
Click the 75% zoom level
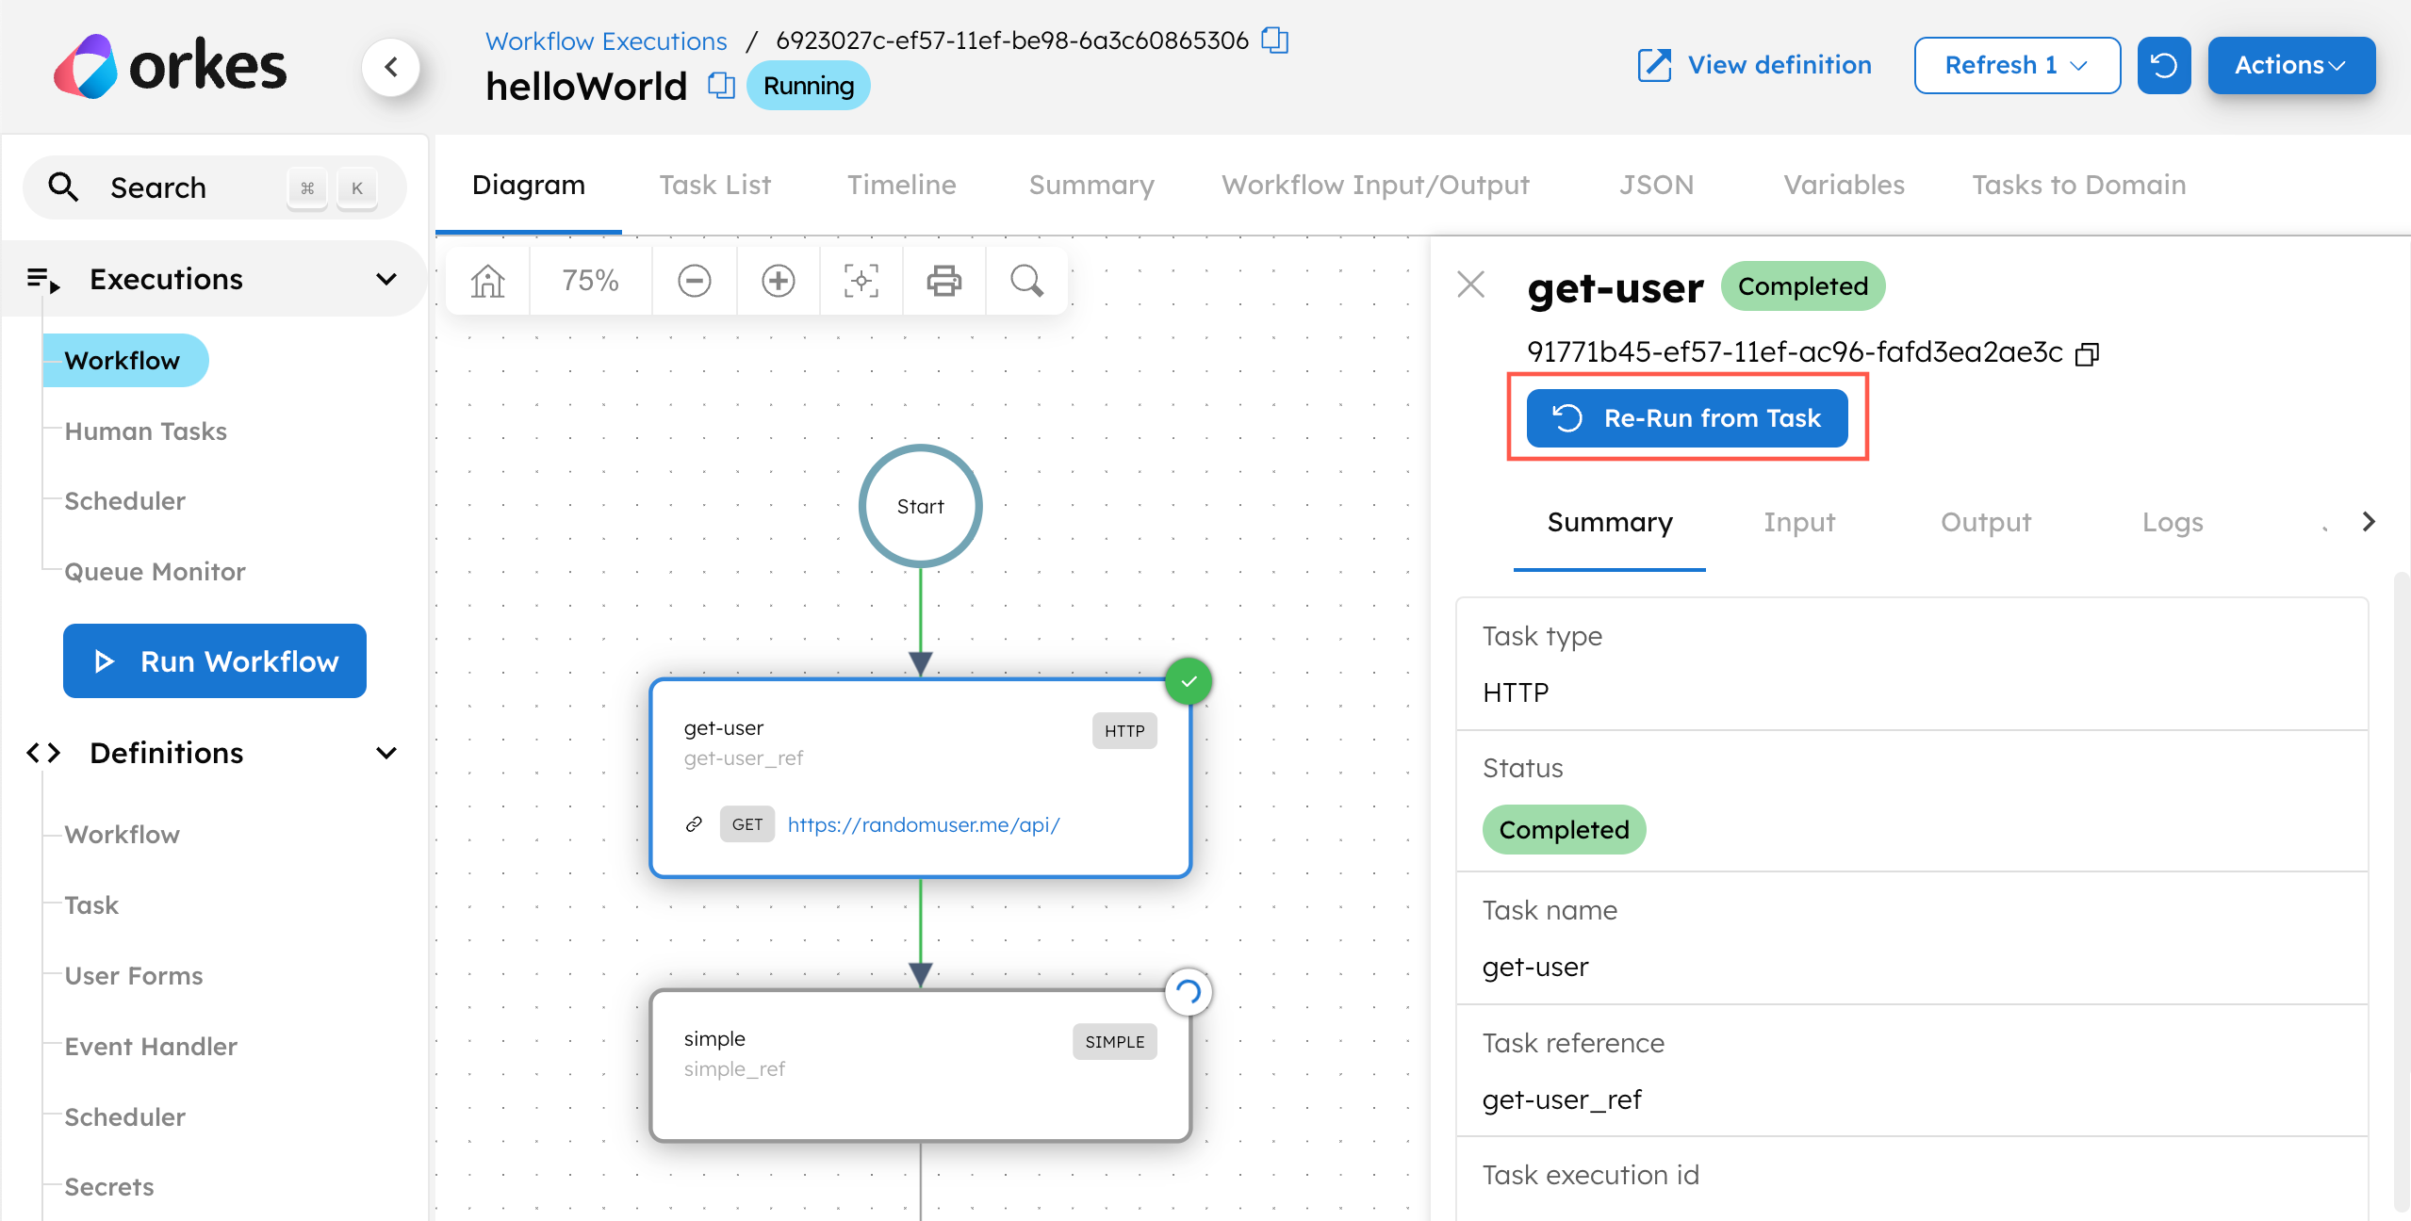pos(590,280)
